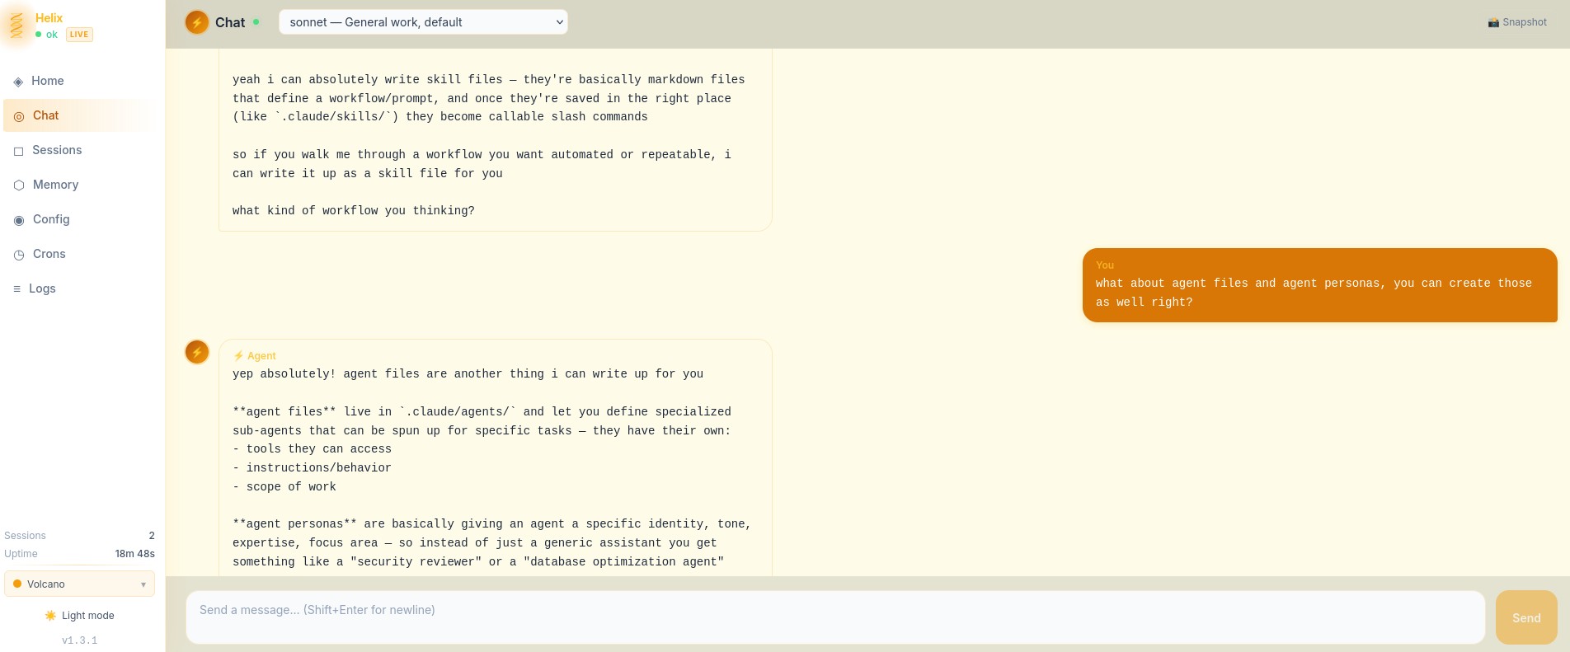Click the LIVE badge

(79, 35)
